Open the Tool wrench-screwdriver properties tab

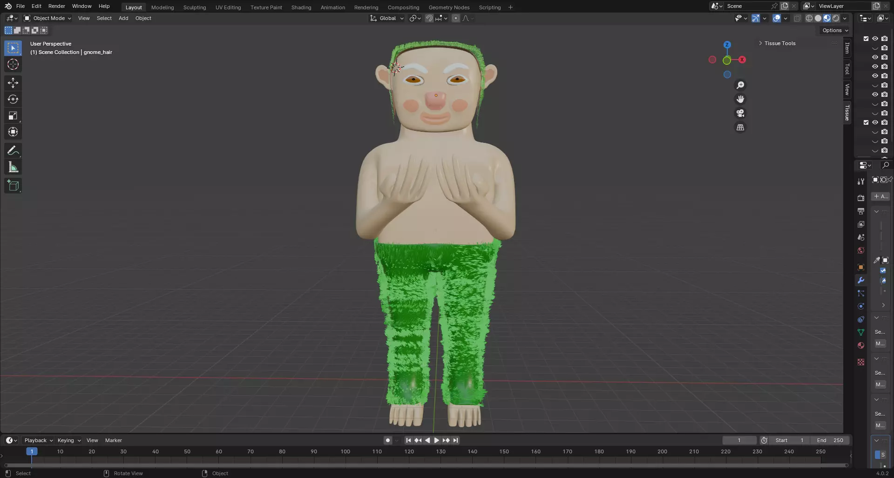pyautogui.click(x=860, y=181)
